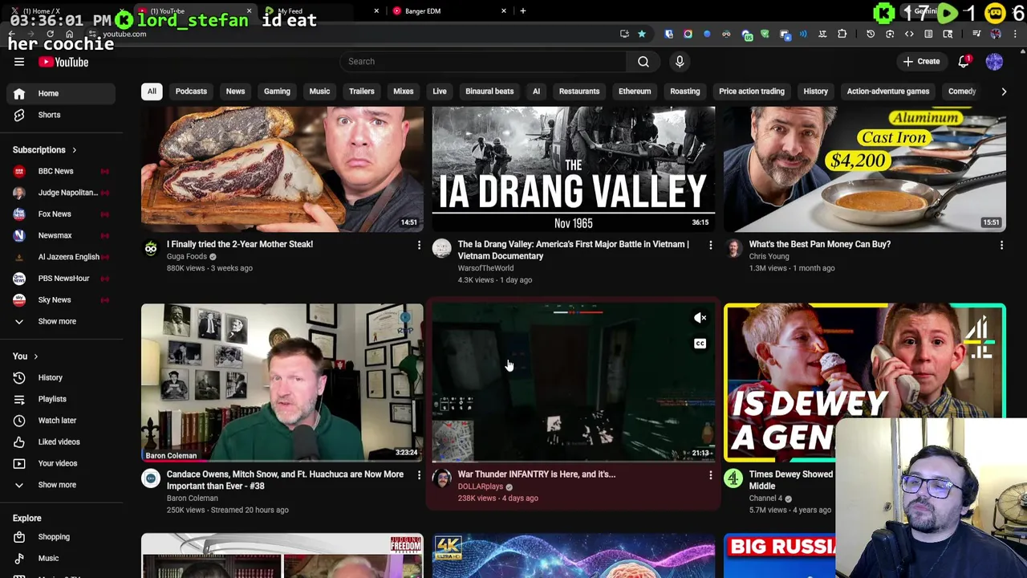This screenshot has width=1027, height=578.
Task: Open more options for Guga Foods video
Action: coord(419,245)
